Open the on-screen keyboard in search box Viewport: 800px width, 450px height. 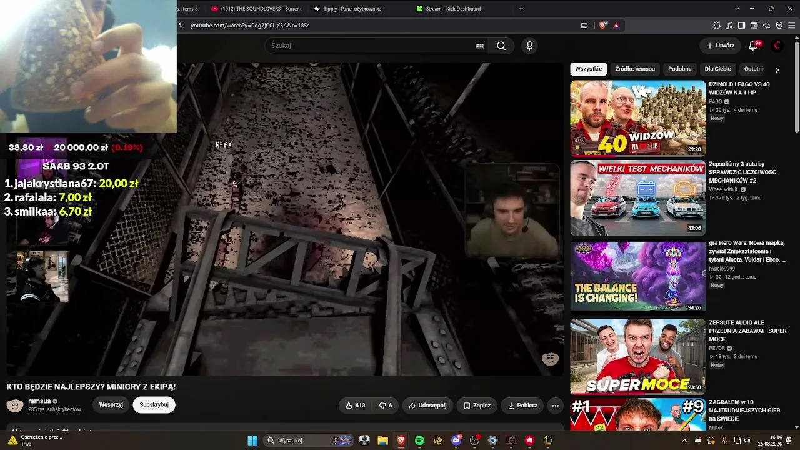(479, 46)
